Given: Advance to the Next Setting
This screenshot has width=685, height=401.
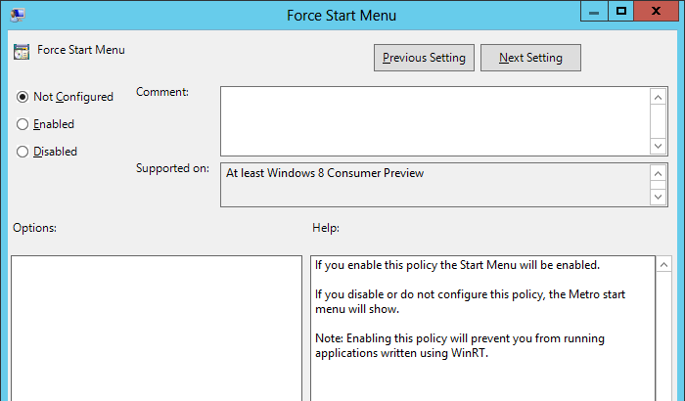Looking at the screenshot, I should tap(530, 58).
